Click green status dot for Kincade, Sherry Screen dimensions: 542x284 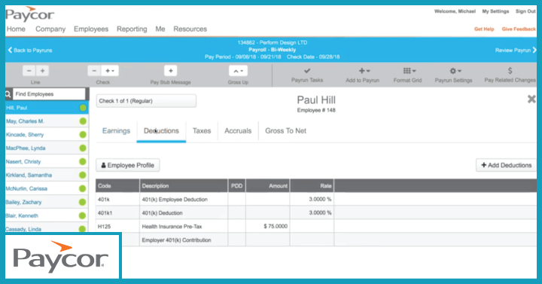click(x=83, y=135)
